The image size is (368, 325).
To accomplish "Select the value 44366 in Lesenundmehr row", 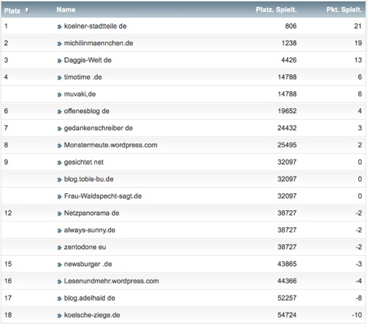I will 287,281.
